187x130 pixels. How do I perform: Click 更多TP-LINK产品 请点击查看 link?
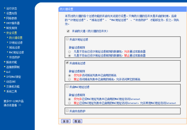click(x=13, y=103)
